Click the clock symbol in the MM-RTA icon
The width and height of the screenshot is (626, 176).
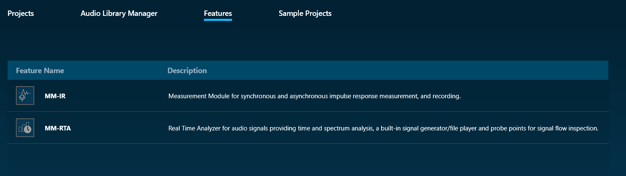(x=28, y=130)
